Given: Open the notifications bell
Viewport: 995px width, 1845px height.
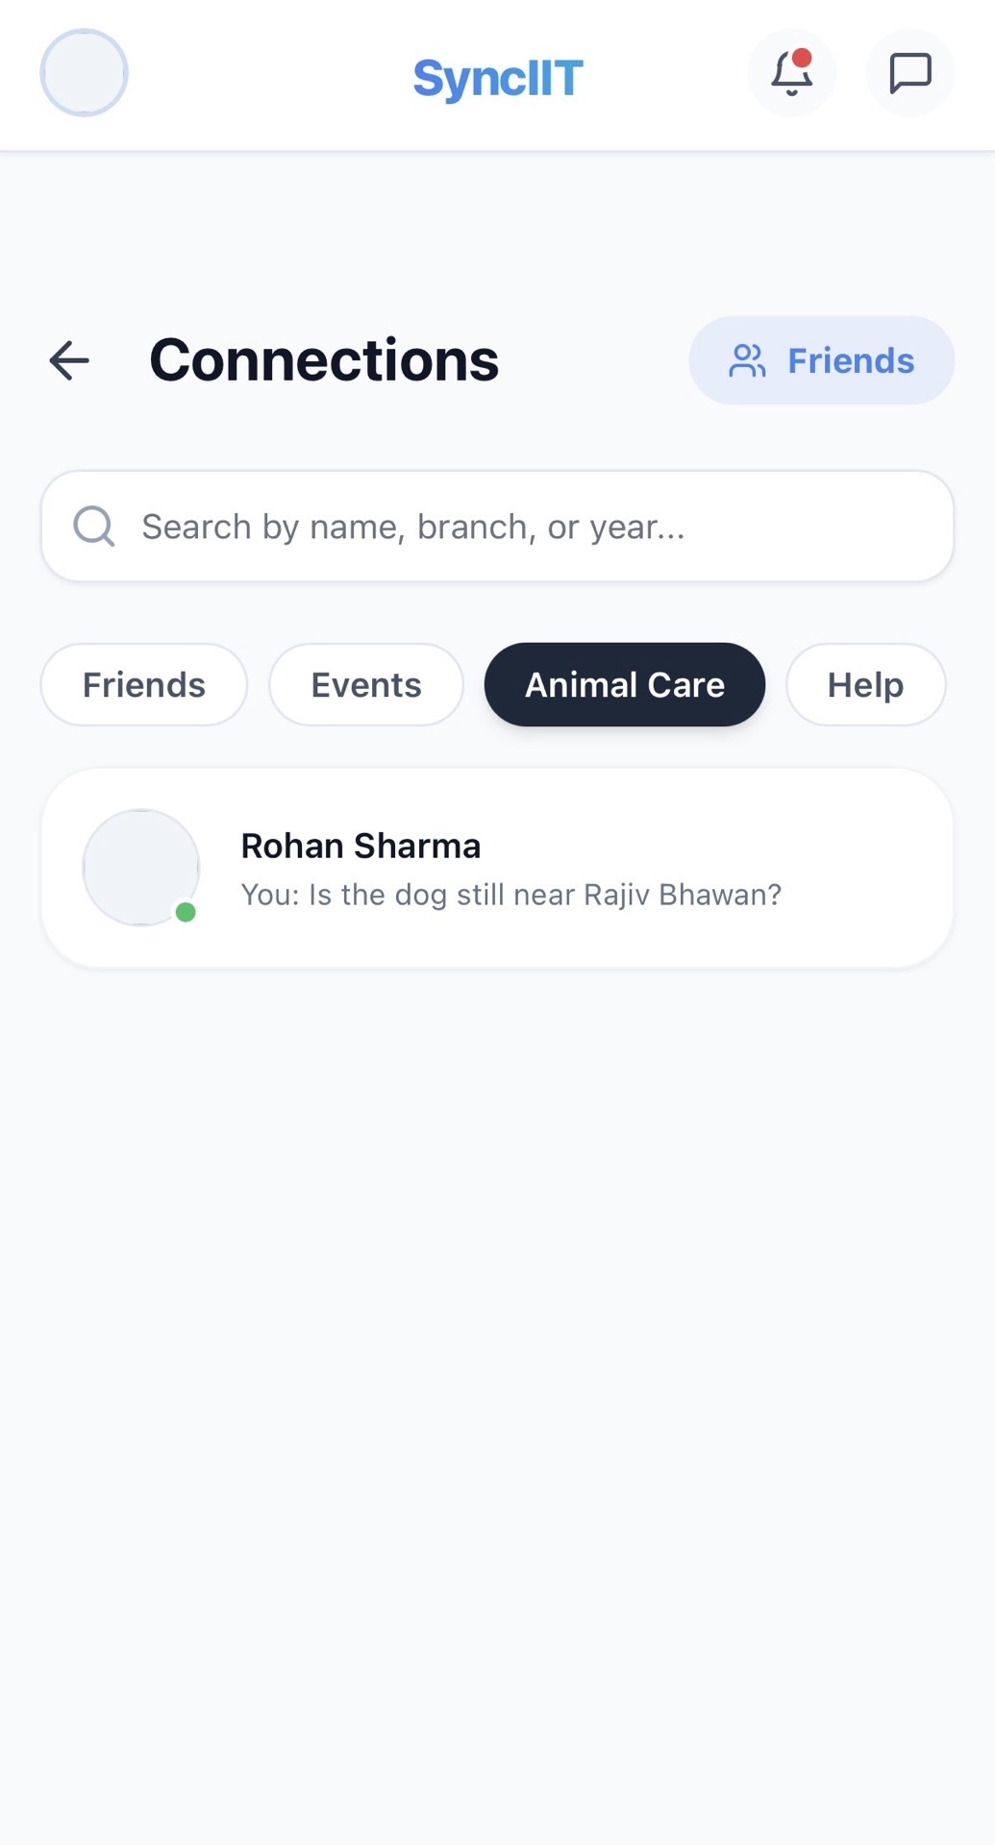Looking at the screenshot, I should 791,73.
